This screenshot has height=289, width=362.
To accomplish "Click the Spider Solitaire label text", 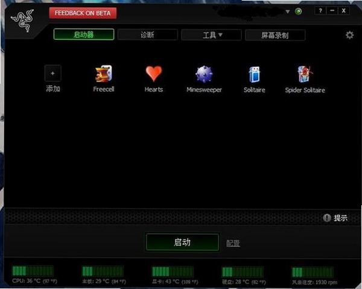I will pyautogui.click(x=305, y=90).
